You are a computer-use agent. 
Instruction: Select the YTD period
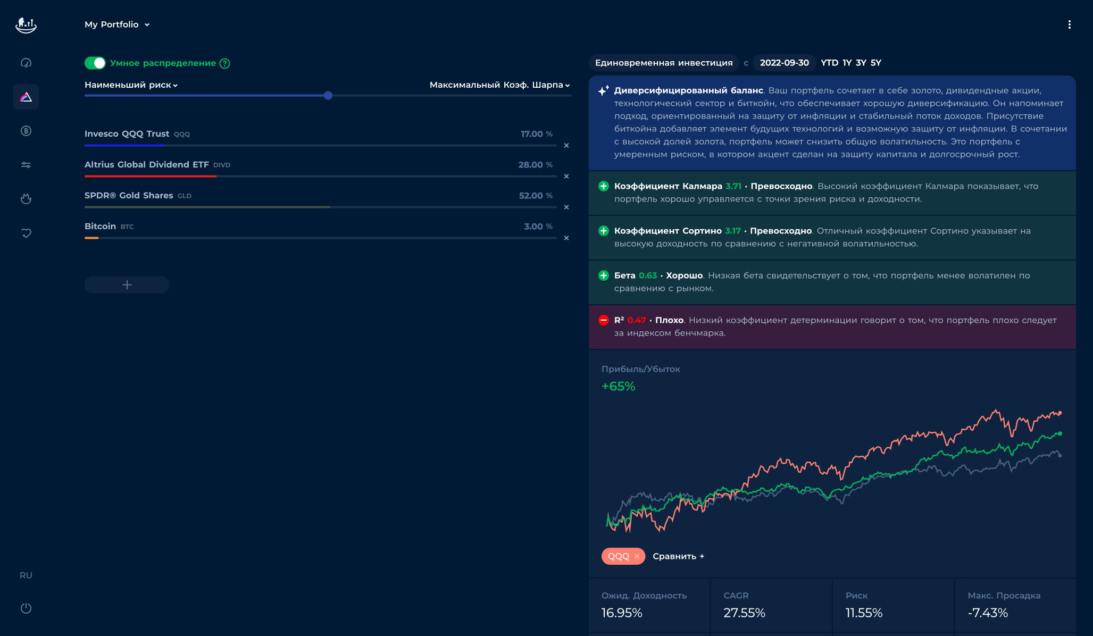pyautogui.click(x=829, y=63)
